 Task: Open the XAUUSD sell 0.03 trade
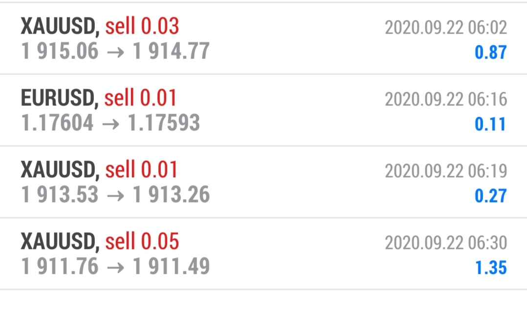click(x=263, y=38)
